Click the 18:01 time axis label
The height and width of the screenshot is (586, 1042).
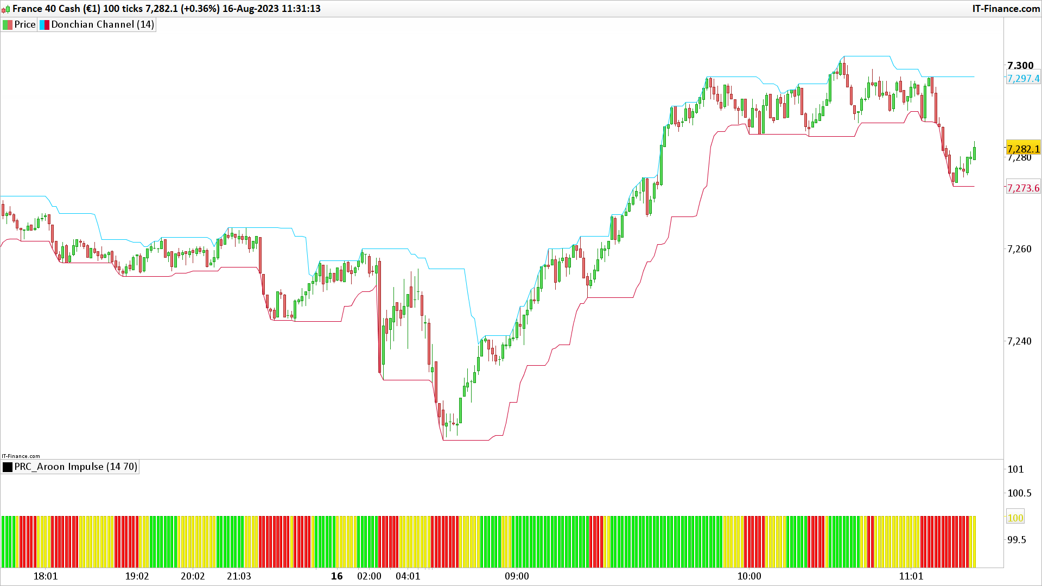(x=46, y=576)
